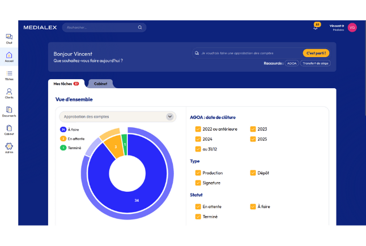Toggle the Production type checkbox
The image size is (366, 246).
click(198, 173)
